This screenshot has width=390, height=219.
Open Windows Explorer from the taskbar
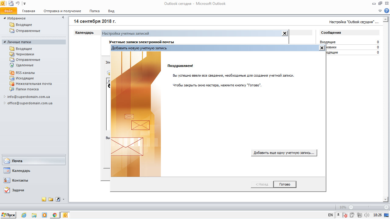coord(34,215)
